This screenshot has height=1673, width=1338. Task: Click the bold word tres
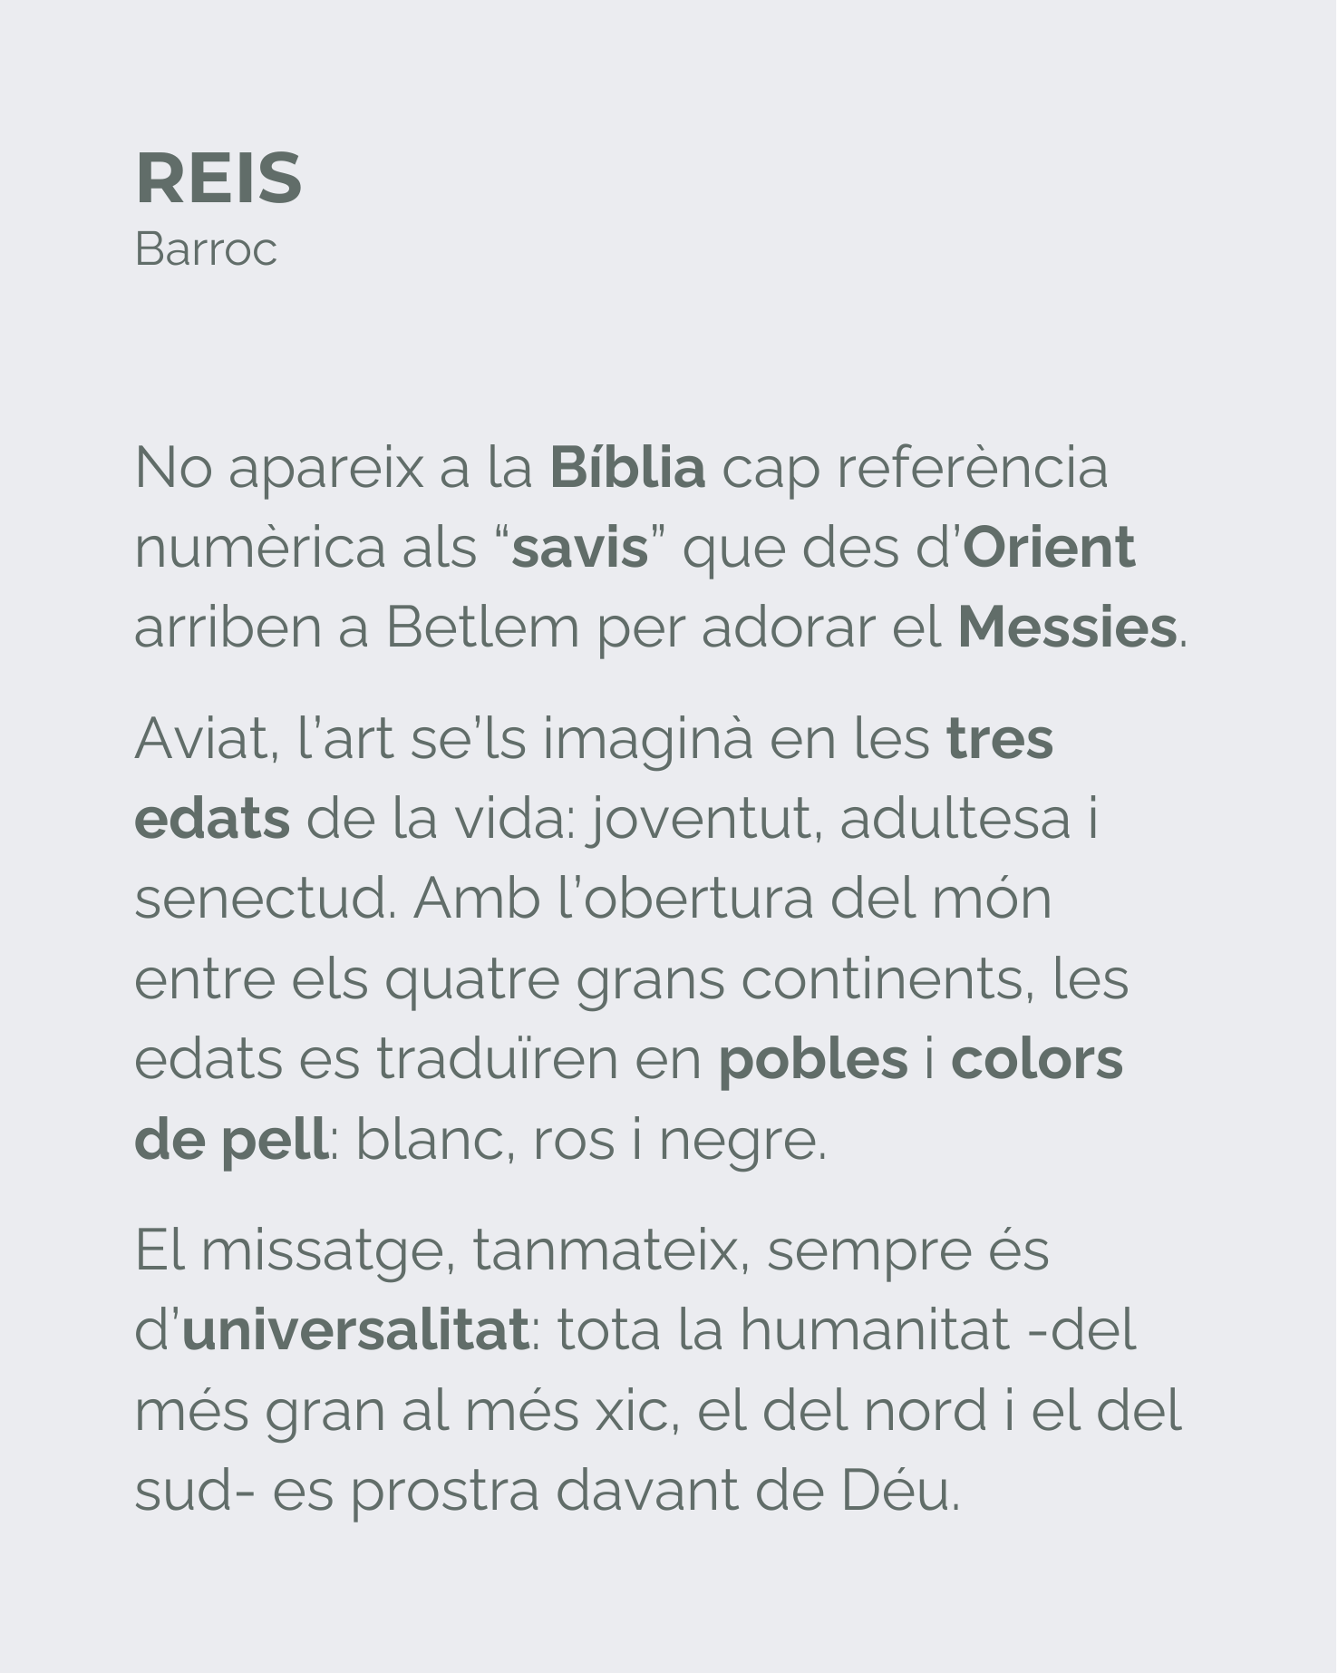(x=1000, y=738)
